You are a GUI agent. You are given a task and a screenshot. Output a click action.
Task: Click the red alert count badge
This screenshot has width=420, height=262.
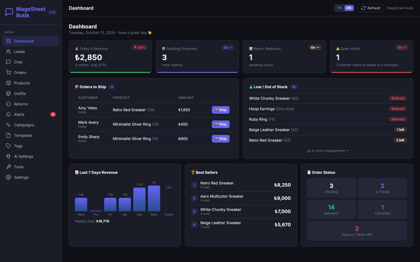53,114
